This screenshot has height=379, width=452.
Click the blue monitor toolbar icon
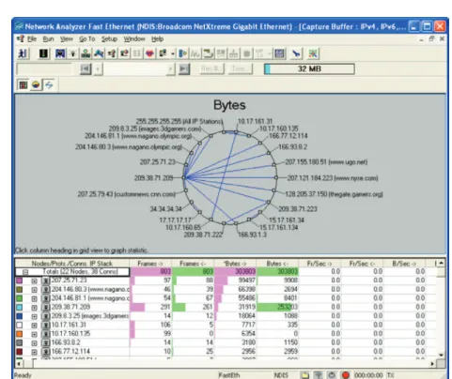[x=60, y=53]
